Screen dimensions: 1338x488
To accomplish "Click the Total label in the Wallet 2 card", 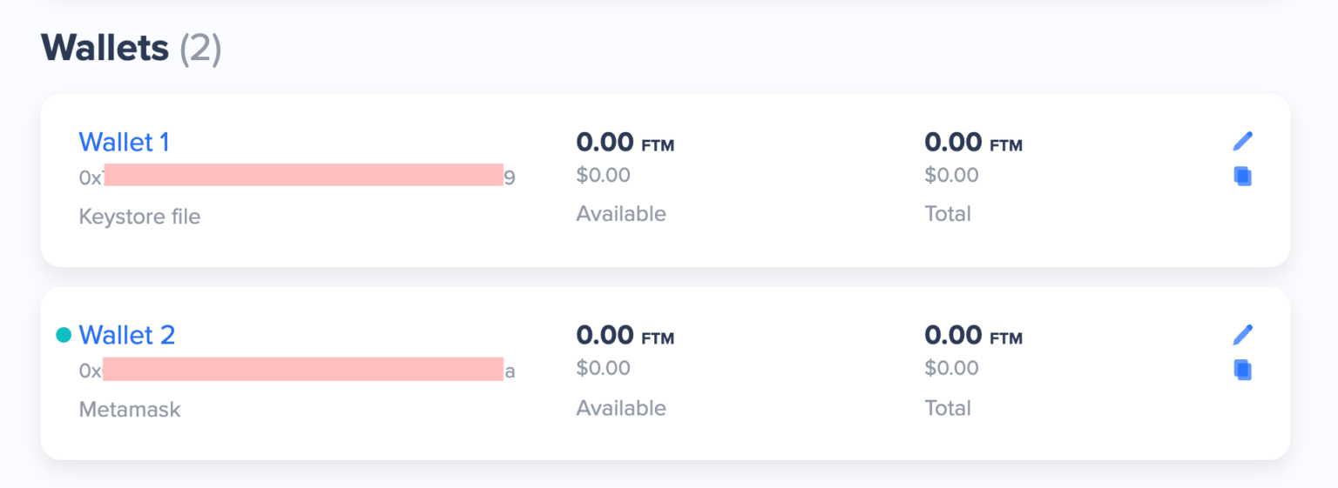I will point(948,408).
